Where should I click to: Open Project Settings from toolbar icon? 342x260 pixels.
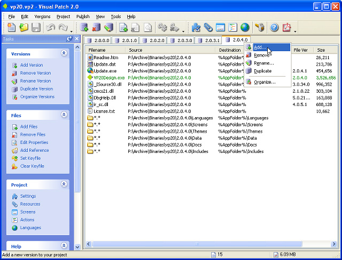pos(196,28)
